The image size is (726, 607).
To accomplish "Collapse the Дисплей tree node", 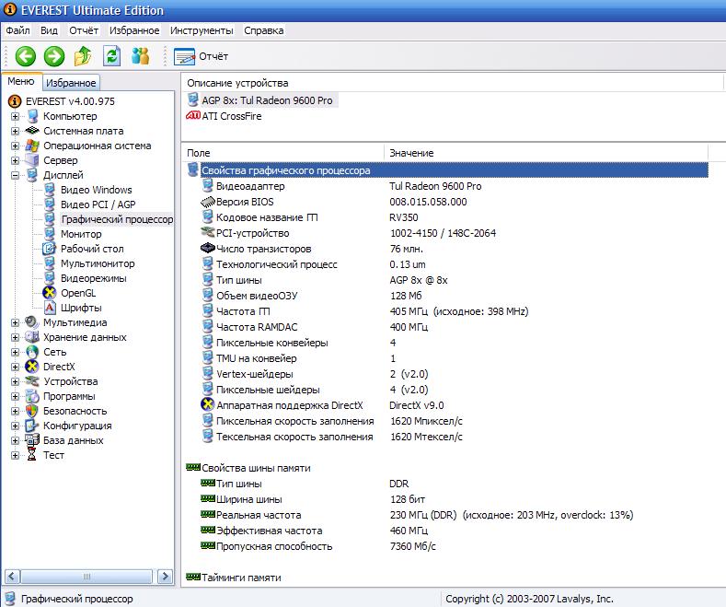I will (x=15, y=175).
